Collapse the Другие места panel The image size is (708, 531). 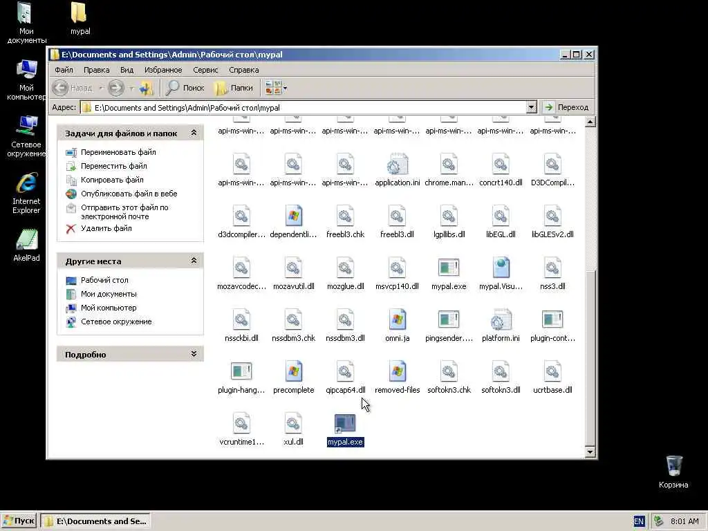click(x=194, y=261)
